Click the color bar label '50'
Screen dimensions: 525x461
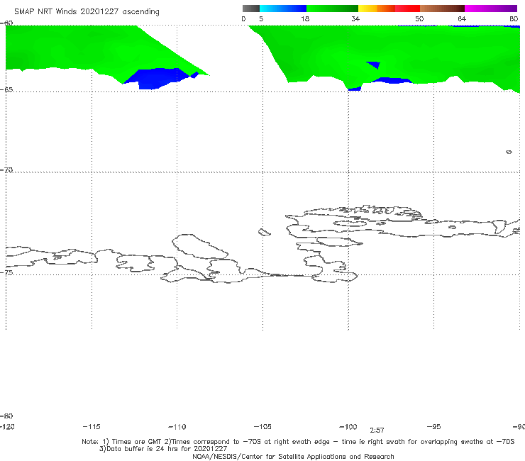pyautogui.click(x=419, y=18)
